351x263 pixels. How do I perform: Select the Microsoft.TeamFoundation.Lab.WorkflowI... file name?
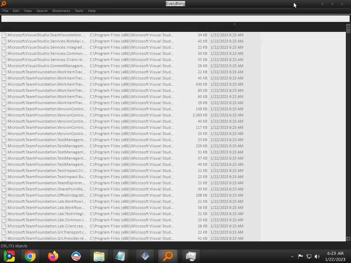47,201
